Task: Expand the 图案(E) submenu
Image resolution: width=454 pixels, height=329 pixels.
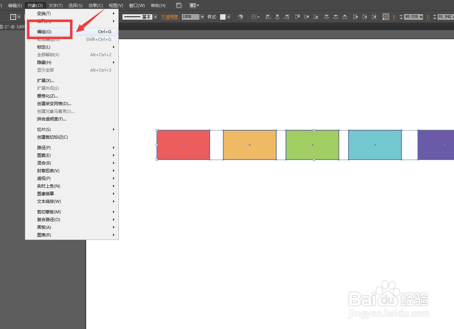Action: (72, 155)
